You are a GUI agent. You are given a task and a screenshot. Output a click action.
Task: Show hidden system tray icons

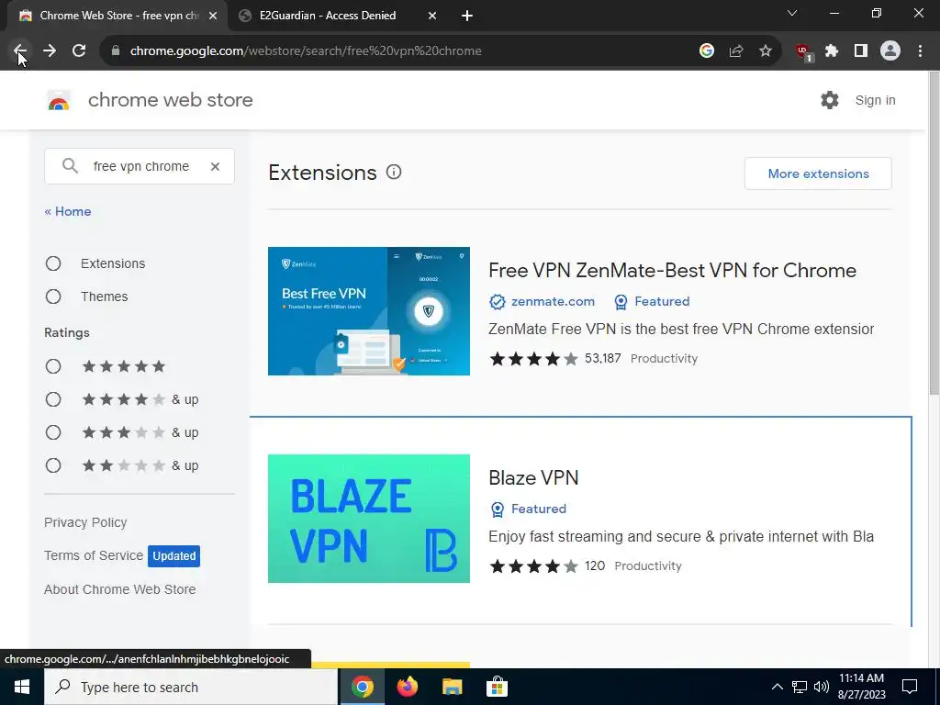click(x=777, y=687)
